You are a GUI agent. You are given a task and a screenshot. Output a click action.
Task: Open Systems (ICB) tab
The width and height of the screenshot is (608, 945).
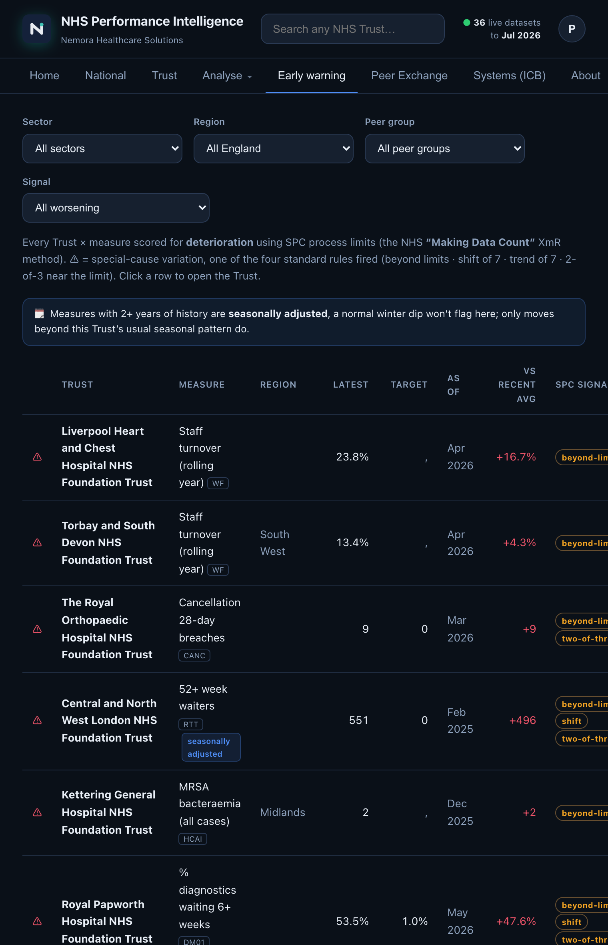pyautogui.click(x=509, y=76)
